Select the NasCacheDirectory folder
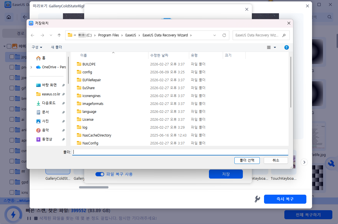 (x=94, y=135)
